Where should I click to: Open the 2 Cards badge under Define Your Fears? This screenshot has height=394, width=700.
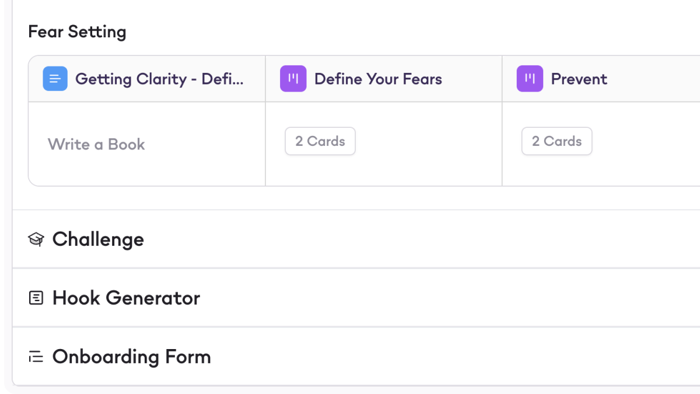[x=320, y=141]
